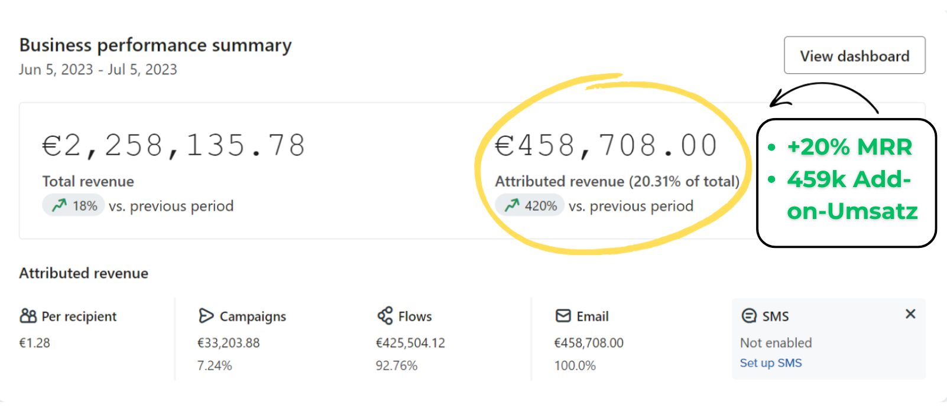
Task: Open the Set up SMS link
Action: (x=771, y=363)
